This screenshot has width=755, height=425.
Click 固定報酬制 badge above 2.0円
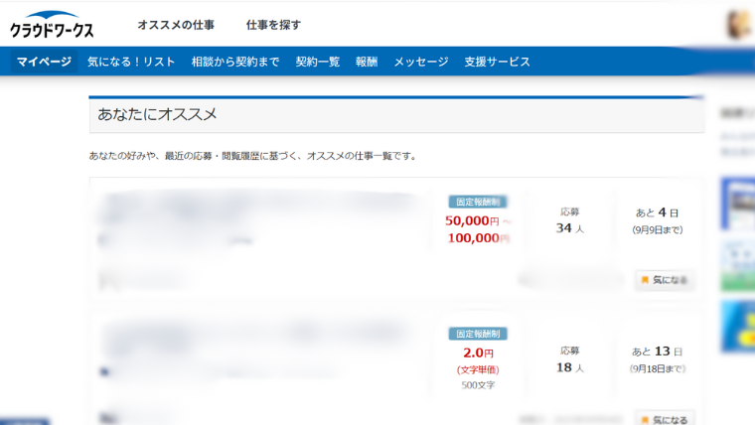478,334
